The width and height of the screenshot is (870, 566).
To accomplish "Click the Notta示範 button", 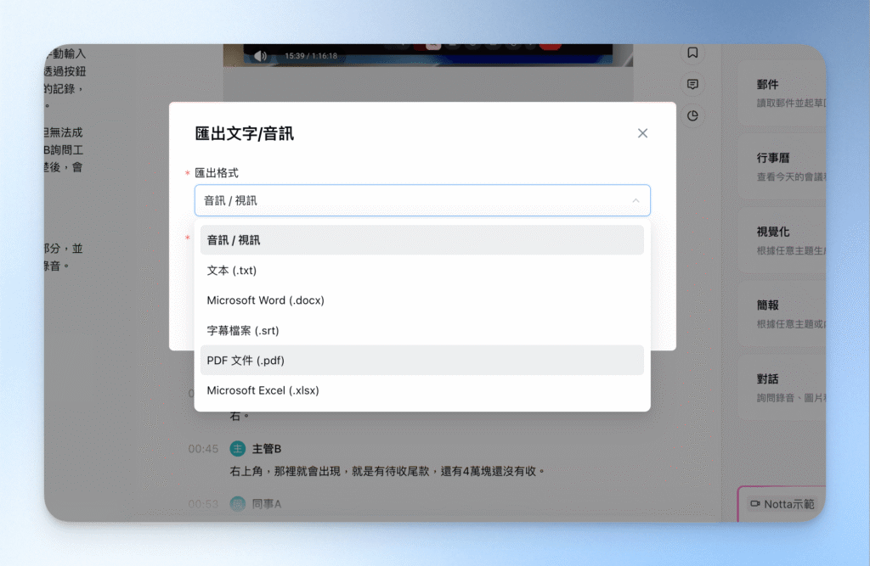I will 782,504.
